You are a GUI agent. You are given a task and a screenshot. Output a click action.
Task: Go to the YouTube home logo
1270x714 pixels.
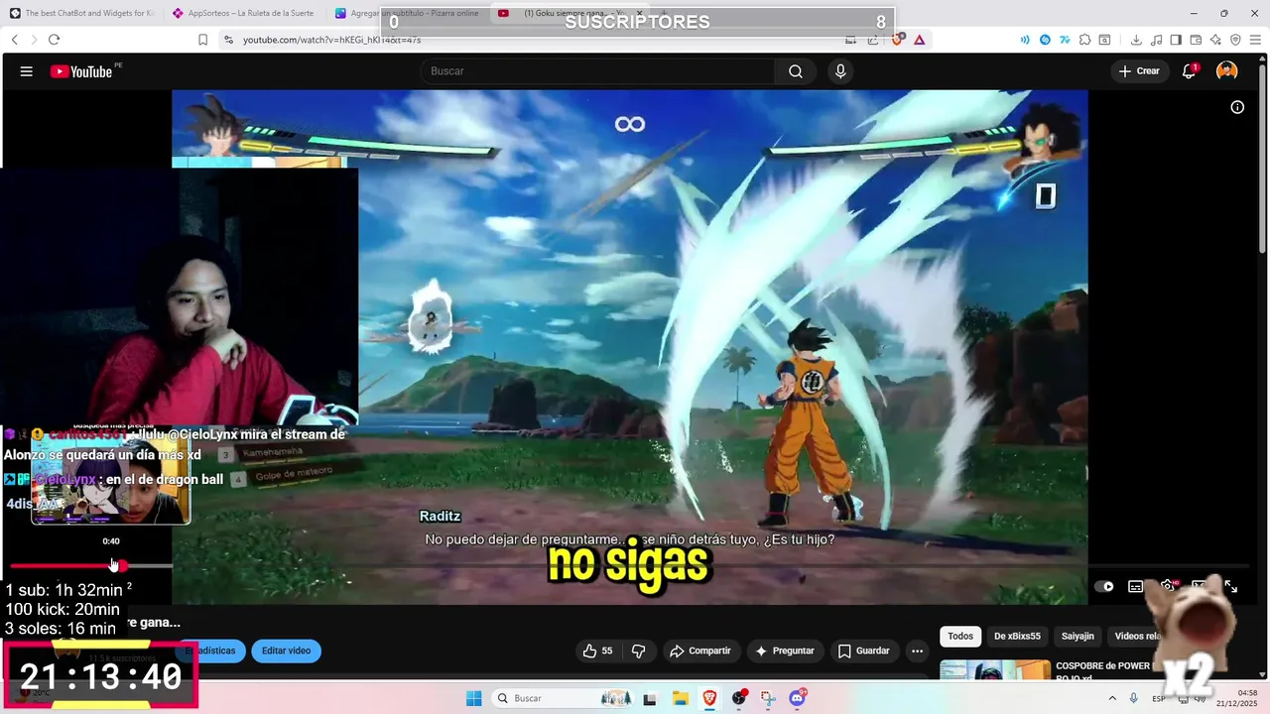pyautogui.click(x=81, y=71)
